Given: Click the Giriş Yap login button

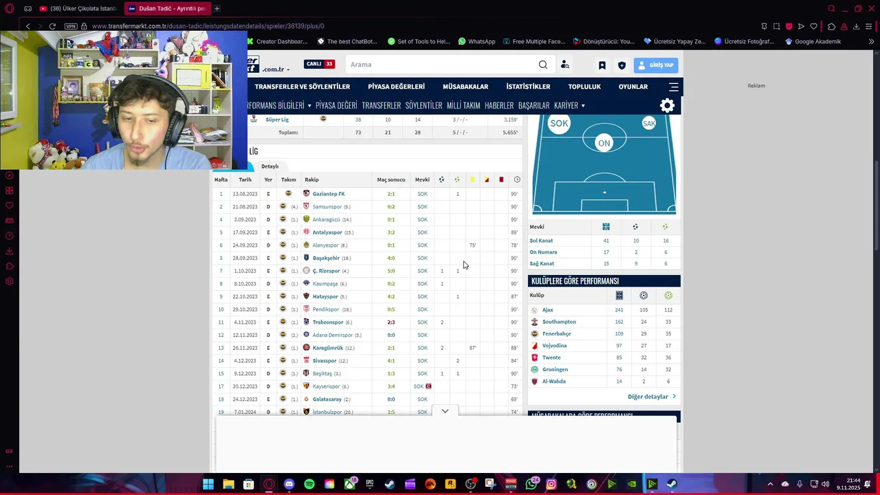Looking at the screenshot, I should (x=656, y=65).
